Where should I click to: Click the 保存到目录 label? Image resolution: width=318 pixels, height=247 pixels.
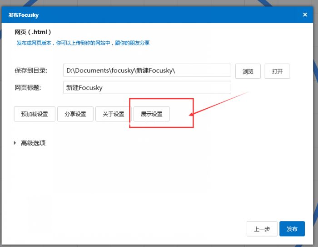30,71
